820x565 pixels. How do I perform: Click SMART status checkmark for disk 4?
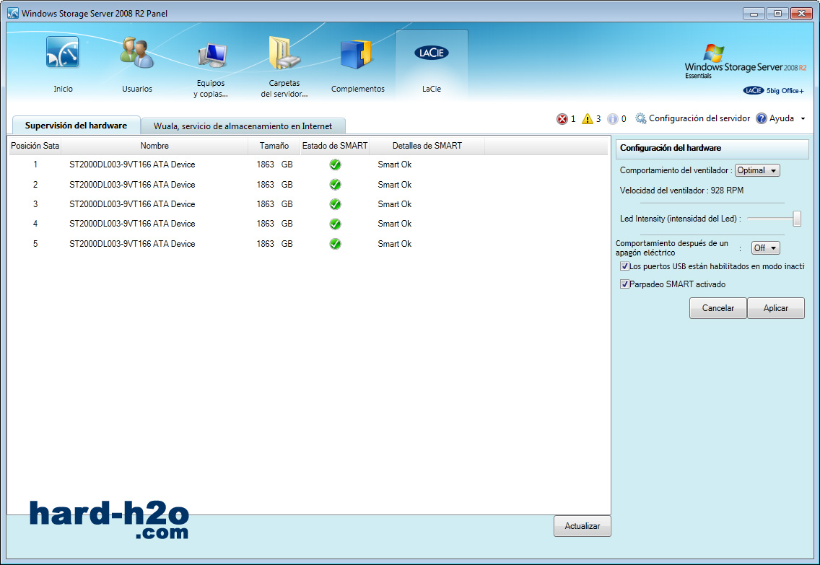(x=335, y=224)
